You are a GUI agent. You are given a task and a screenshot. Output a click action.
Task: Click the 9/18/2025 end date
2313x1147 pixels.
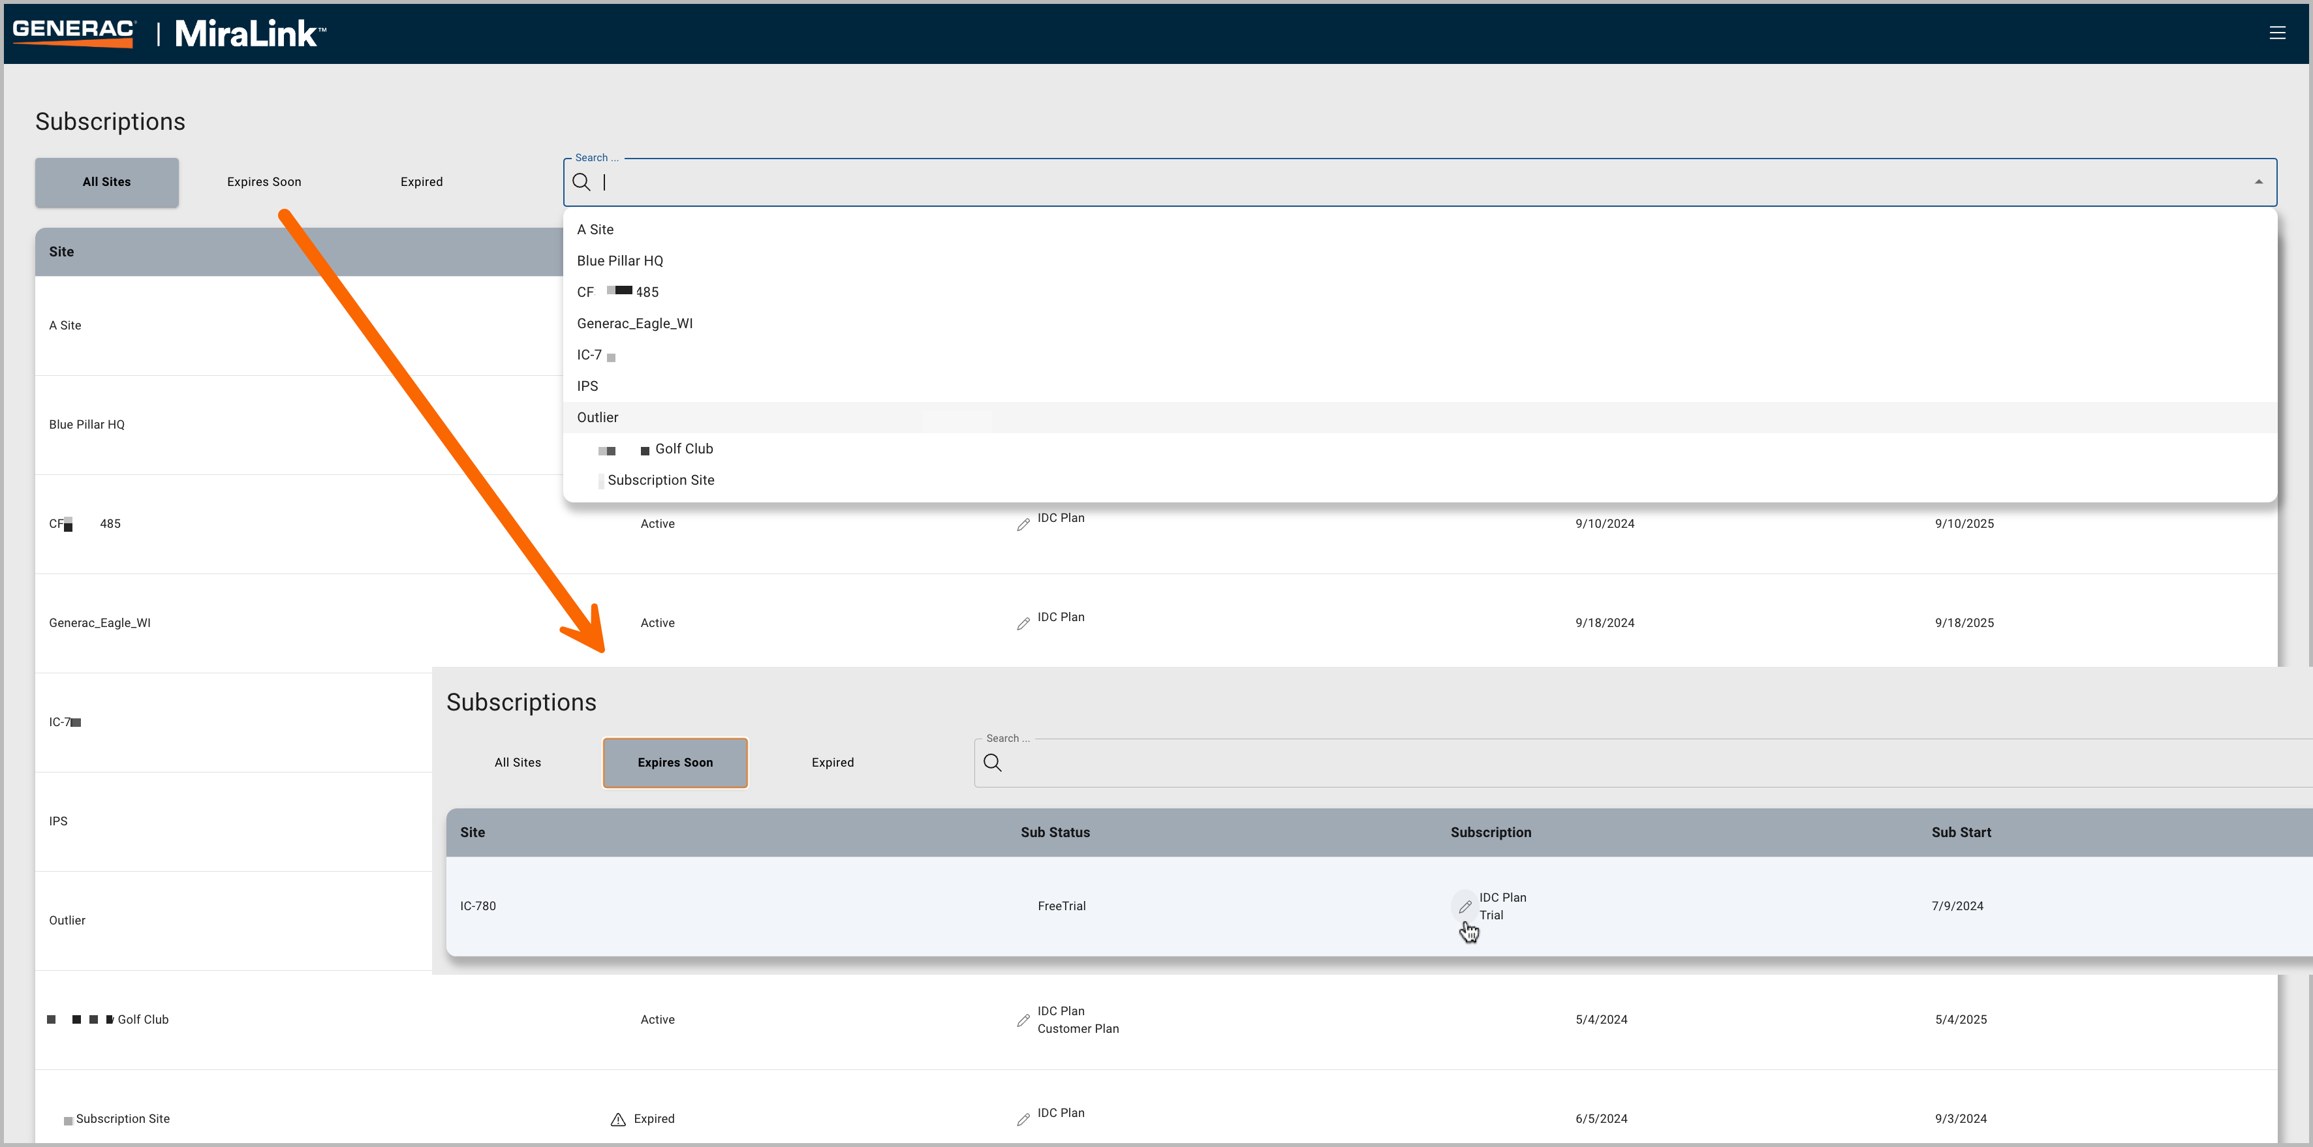coord(1964,624)
